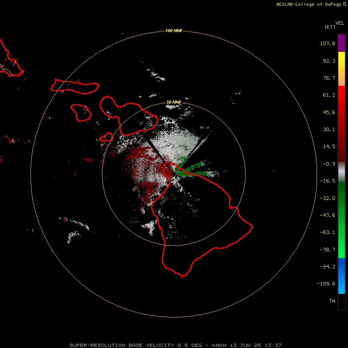The width and height of the screenshot is (348, 348).
Task: Click the -109.8 velocity scale value
Action: pyautogui.click(x=326, y=284)
